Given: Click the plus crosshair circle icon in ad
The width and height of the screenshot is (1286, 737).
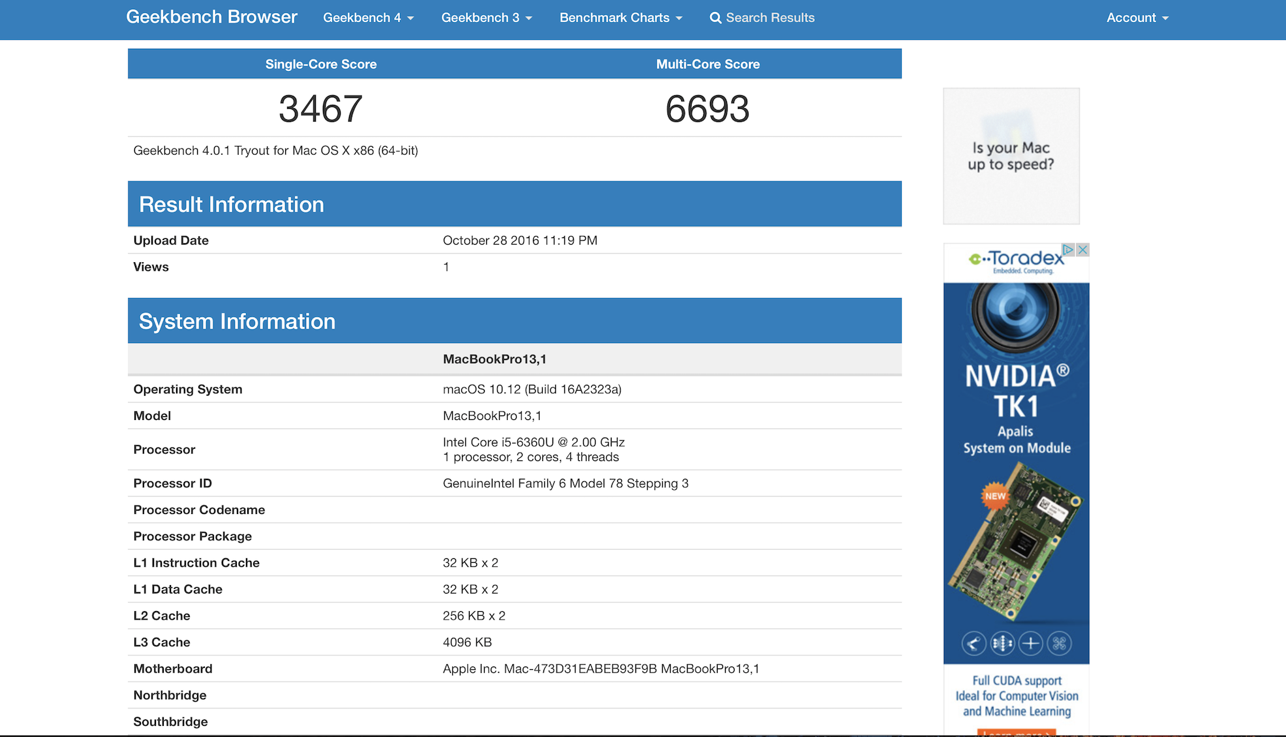Looking at the screenshot, I should click(1030, 644).
